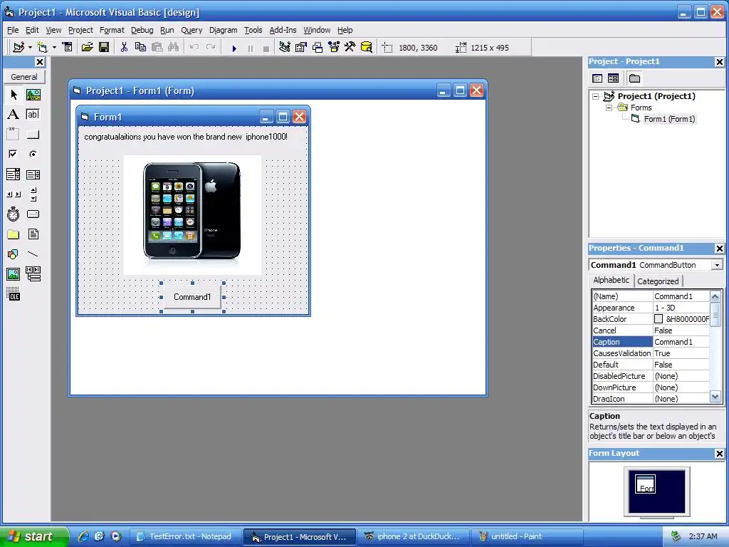
Task: Select the Image control tool
Action: click(14, 274)
